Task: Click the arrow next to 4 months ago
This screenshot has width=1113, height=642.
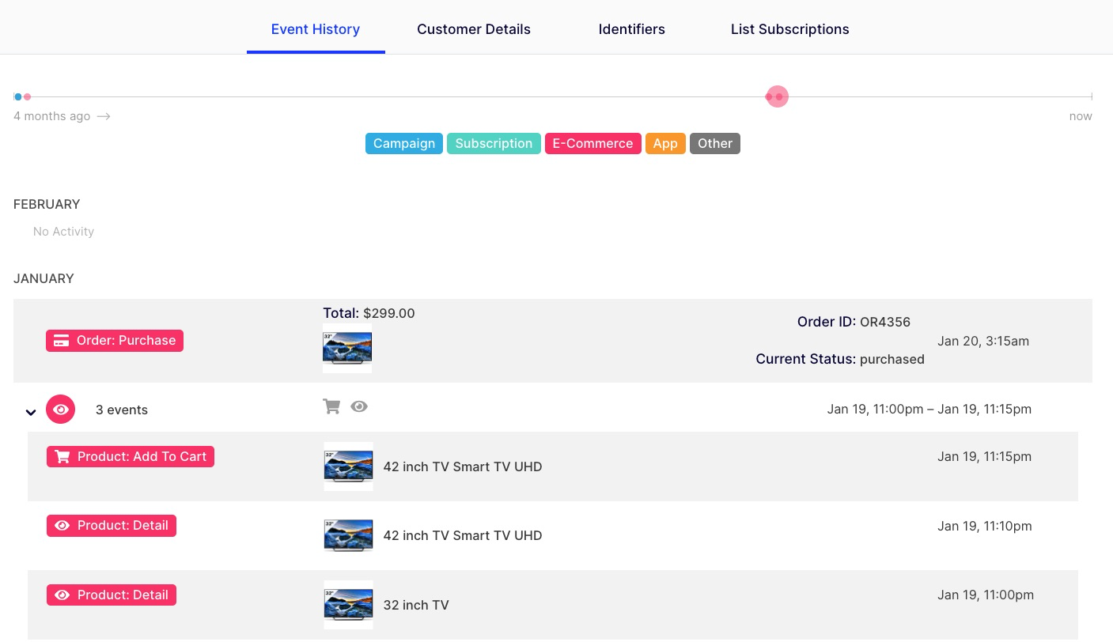Action: point(104,117)
